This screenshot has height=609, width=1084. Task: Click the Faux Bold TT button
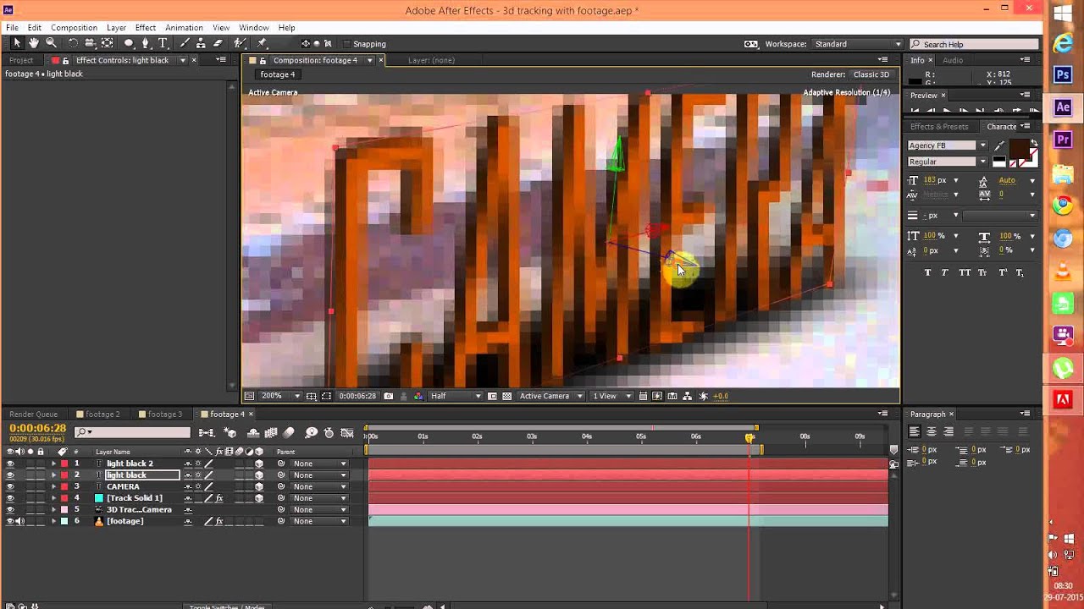click(x=927, y=272)
